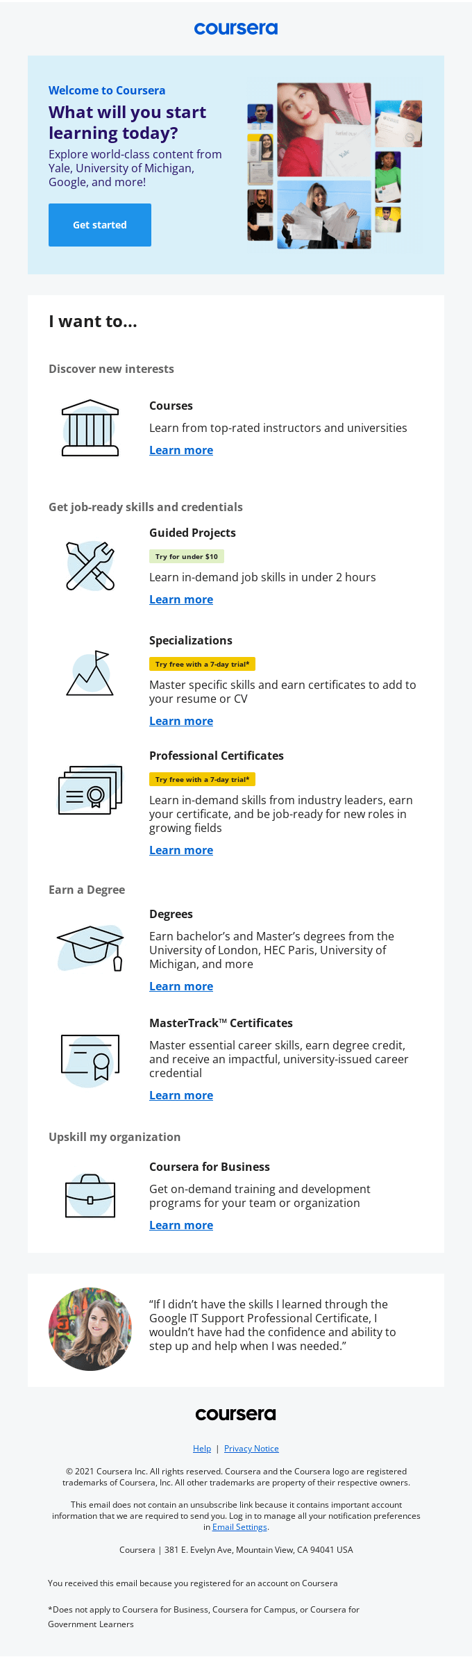Screen dimensions: 472x1657
Task: Click the Professional Certificates badge icon
Action: point(90,788)
